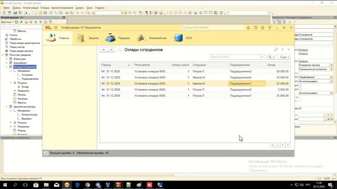337x189 pixels.
Task: Navigate back with left arrow
Action: coord(104,50)
